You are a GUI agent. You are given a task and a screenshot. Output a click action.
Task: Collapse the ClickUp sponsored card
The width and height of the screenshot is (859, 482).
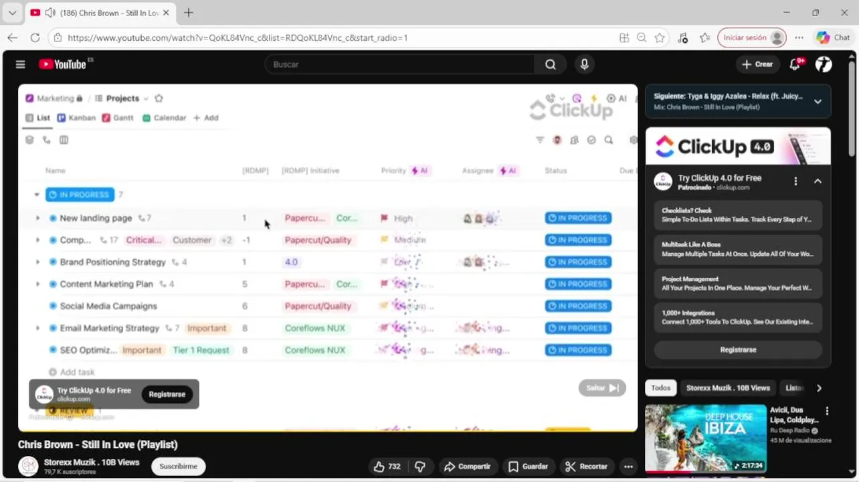818,181
